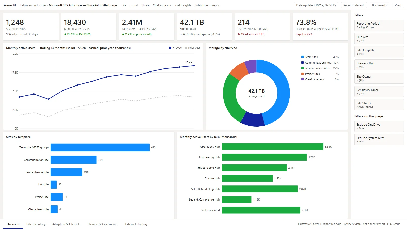Expand the Sensitivity Label filter card
This screenshot has height=229, width=407.
[x=379, y=91]
